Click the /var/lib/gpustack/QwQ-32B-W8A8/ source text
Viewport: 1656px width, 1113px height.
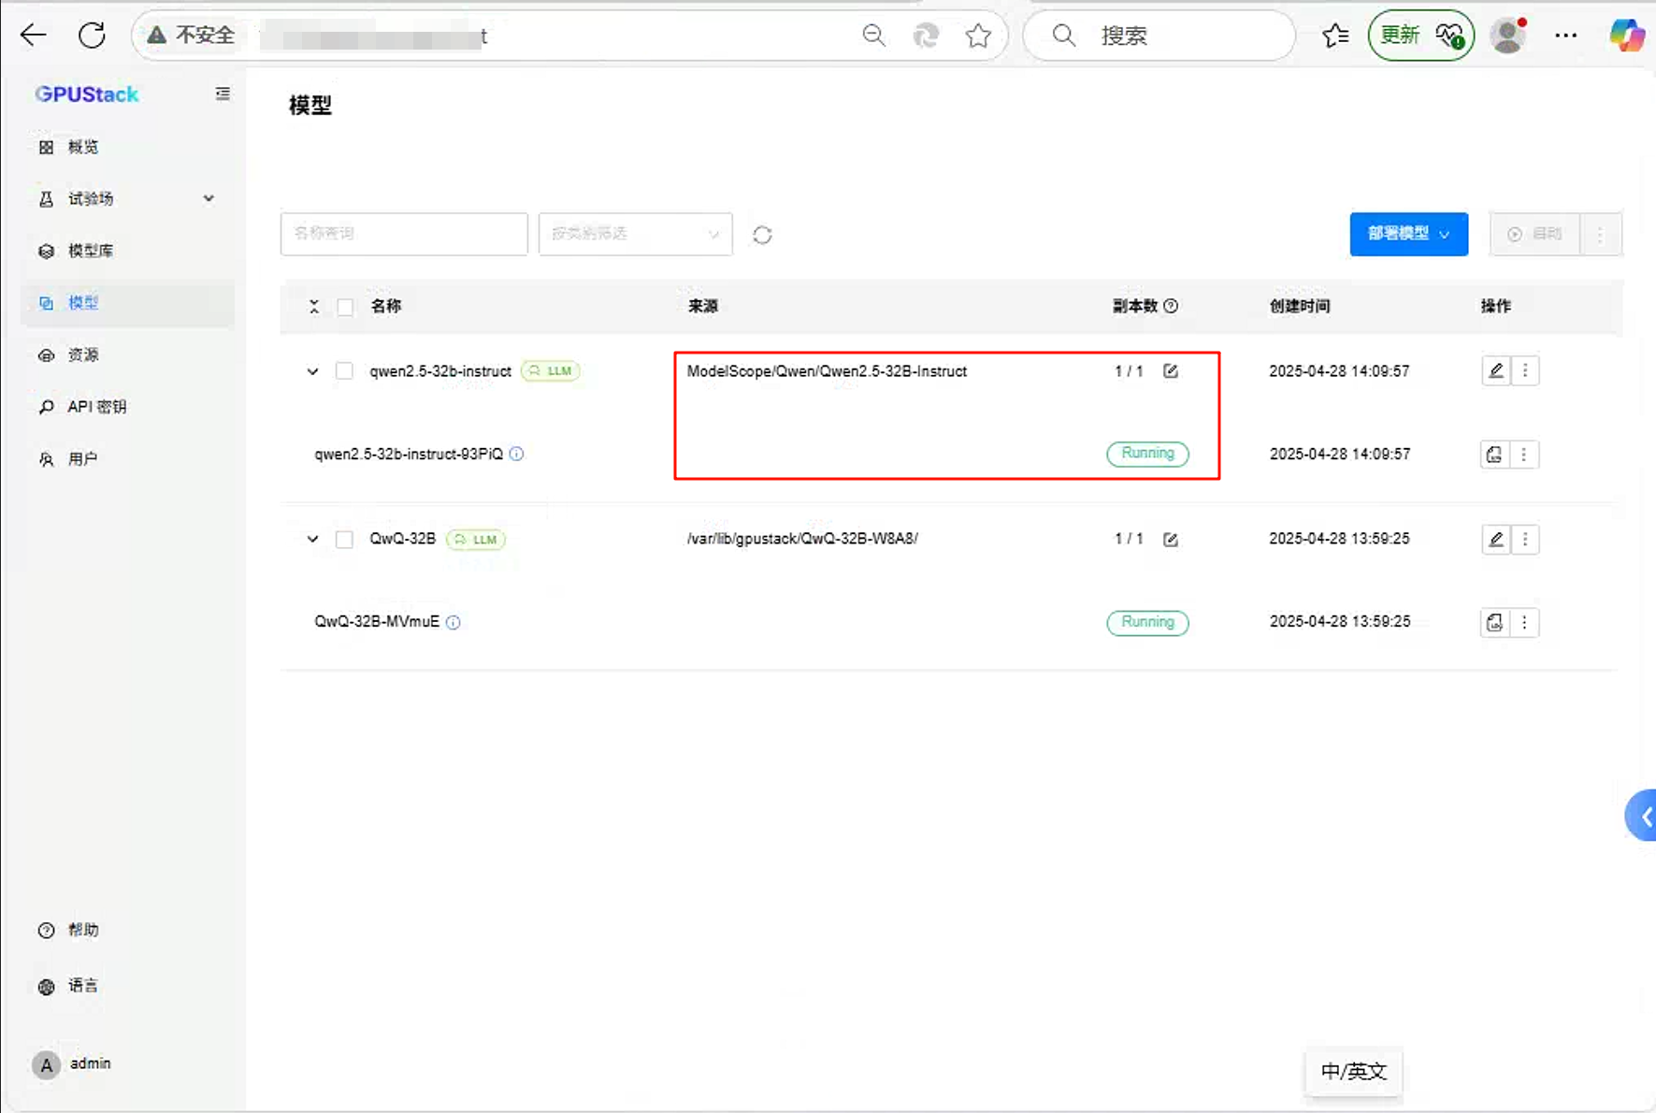[x=802, y=539]
